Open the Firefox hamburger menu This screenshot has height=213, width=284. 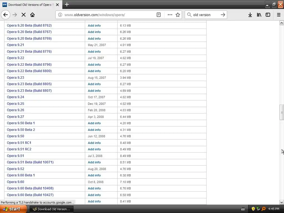pyautogui.click(x=279, y=15)
